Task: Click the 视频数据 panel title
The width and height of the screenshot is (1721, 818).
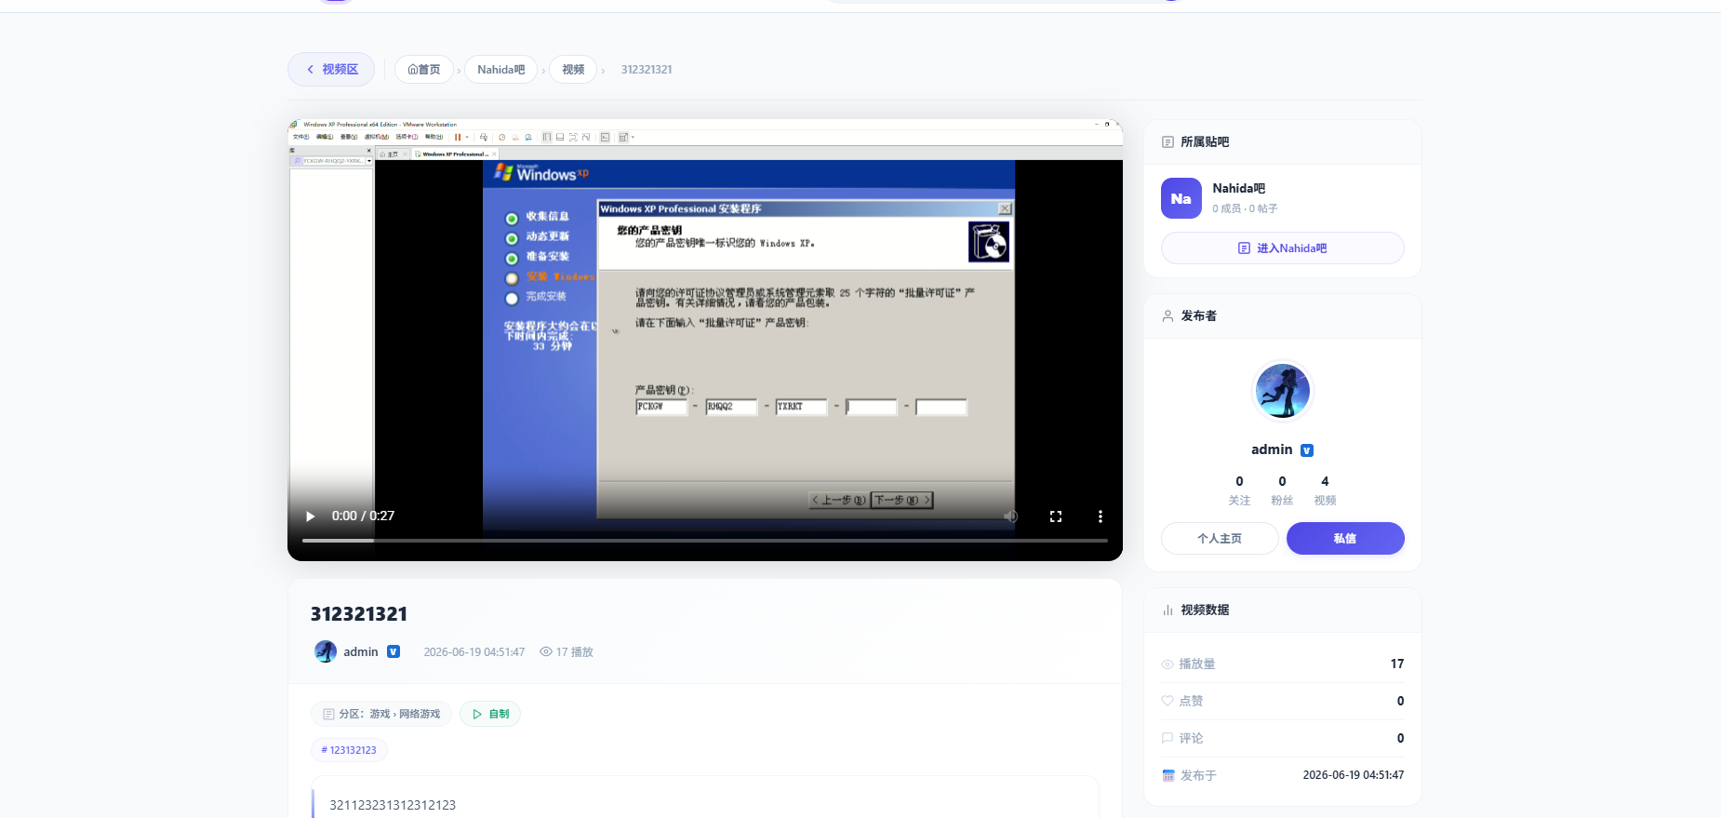Action: tap(1205, 610)
